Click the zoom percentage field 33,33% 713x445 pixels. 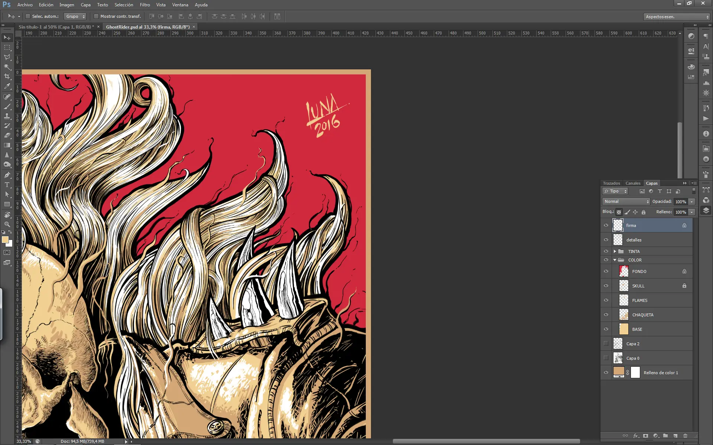[24, 441]
